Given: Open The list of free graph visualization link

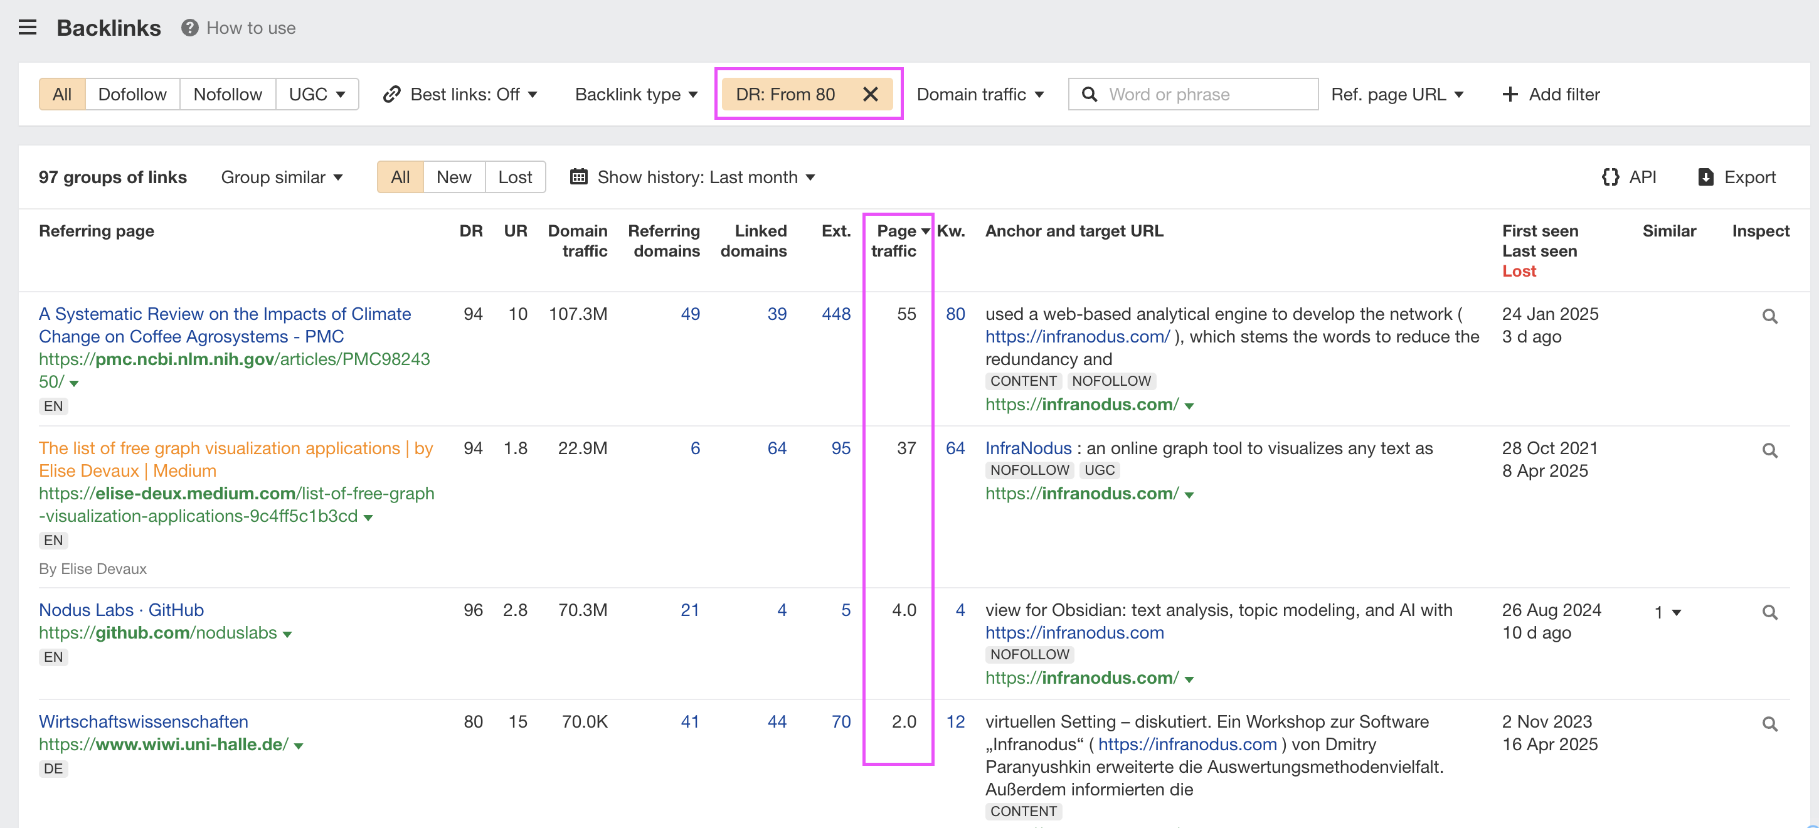Looking at the screenshot, I should click(x=236, y=459).
